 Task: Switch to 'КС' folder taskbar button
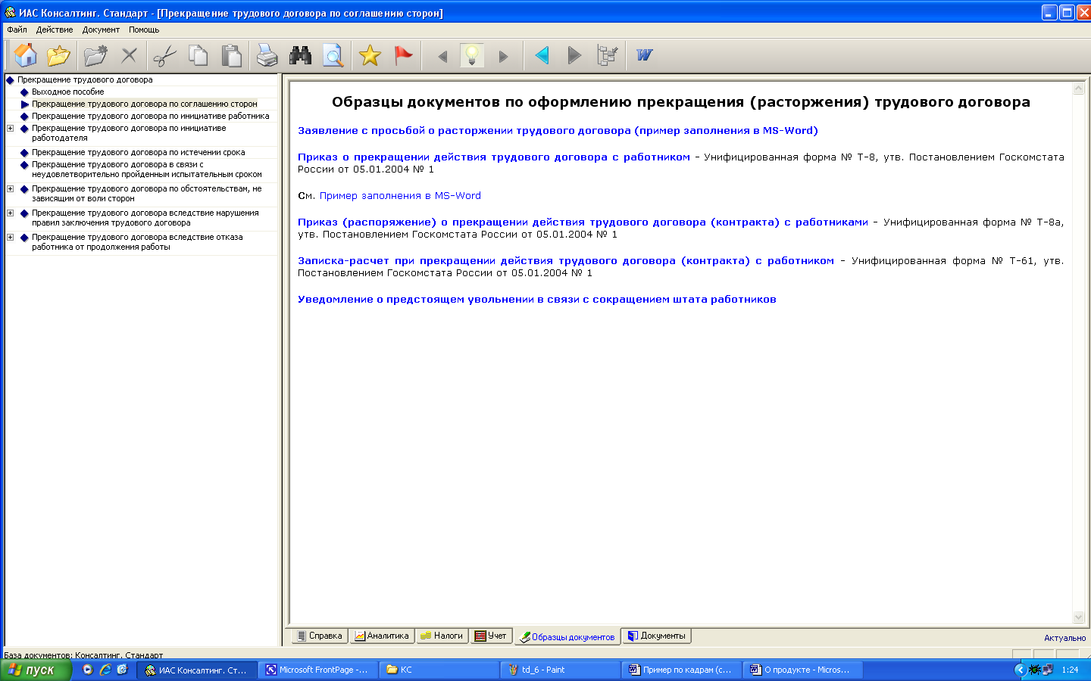click(x=439, y=670)
